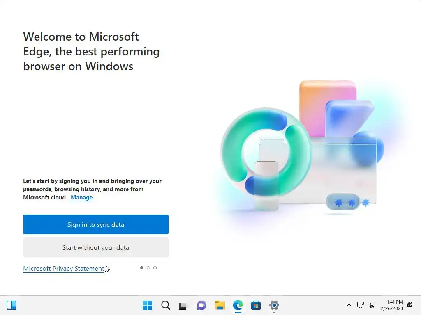Open the Manage link

click(x=82, y=197)
